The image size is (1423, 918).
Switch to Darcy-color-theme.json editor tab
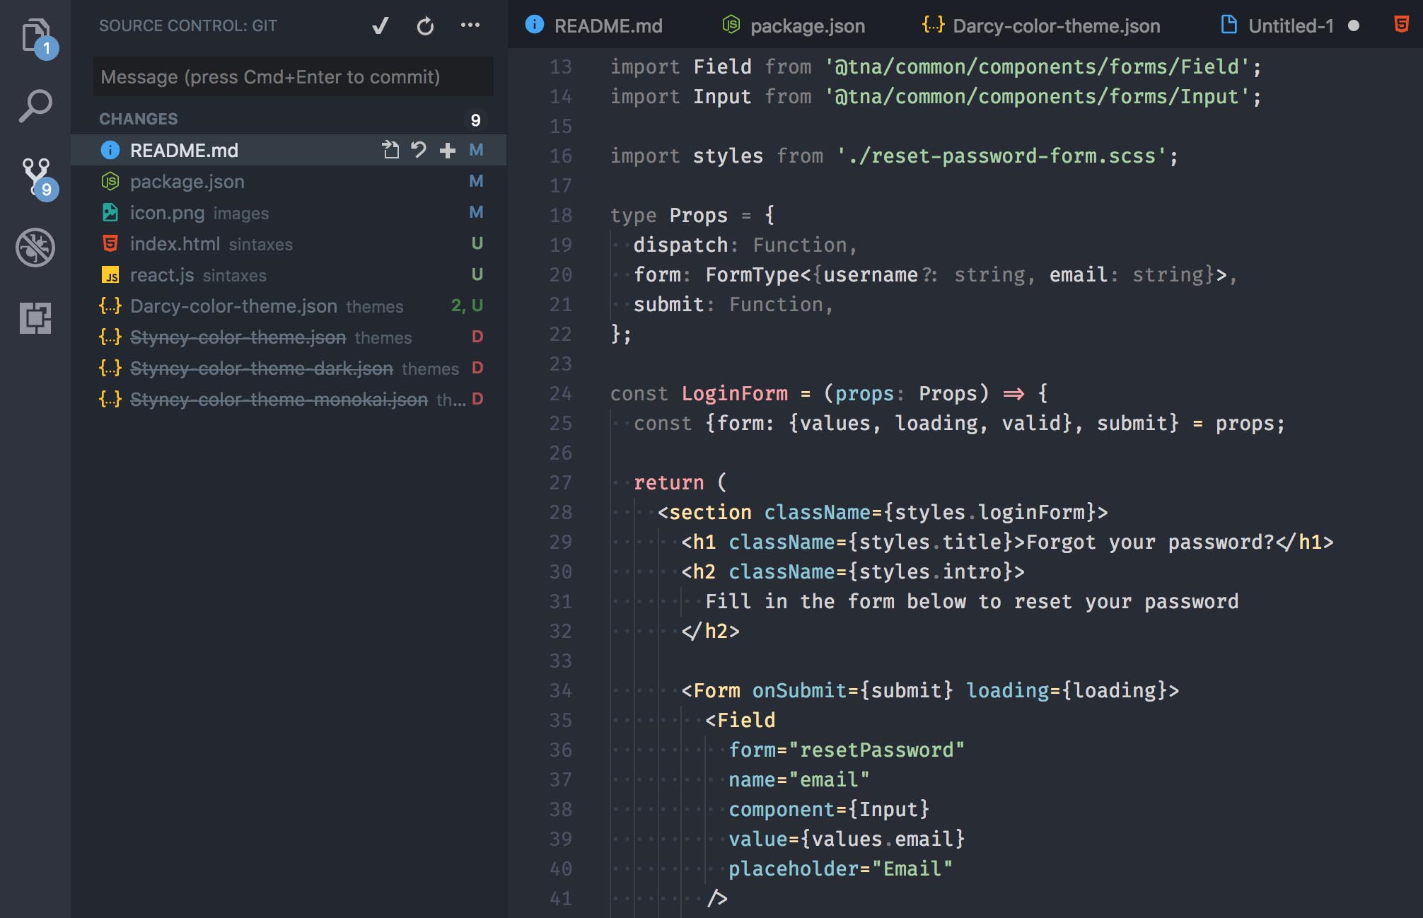pyautogui.click(x=1055, y=26)
